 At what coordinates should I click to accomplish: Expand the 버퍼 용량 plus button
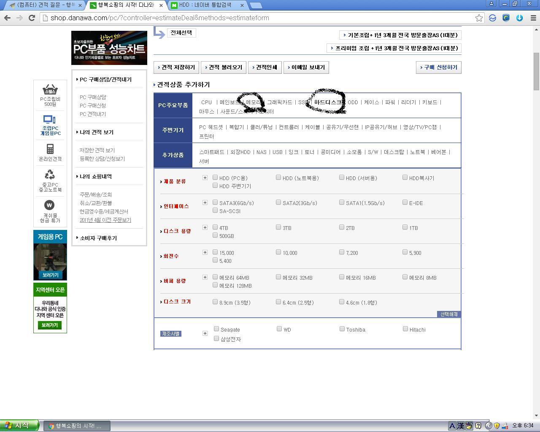tap(205, 277)
